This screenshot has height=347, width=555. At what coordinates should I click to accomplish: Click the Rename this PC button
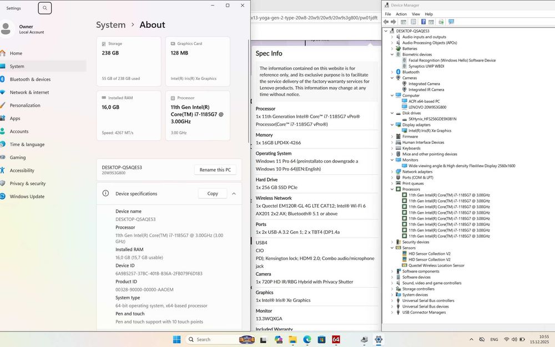point(215,169)
